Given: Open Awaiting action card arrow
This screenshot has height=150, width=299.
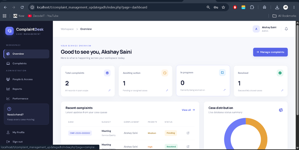Looking at the screenshot, I should (167, 91).
